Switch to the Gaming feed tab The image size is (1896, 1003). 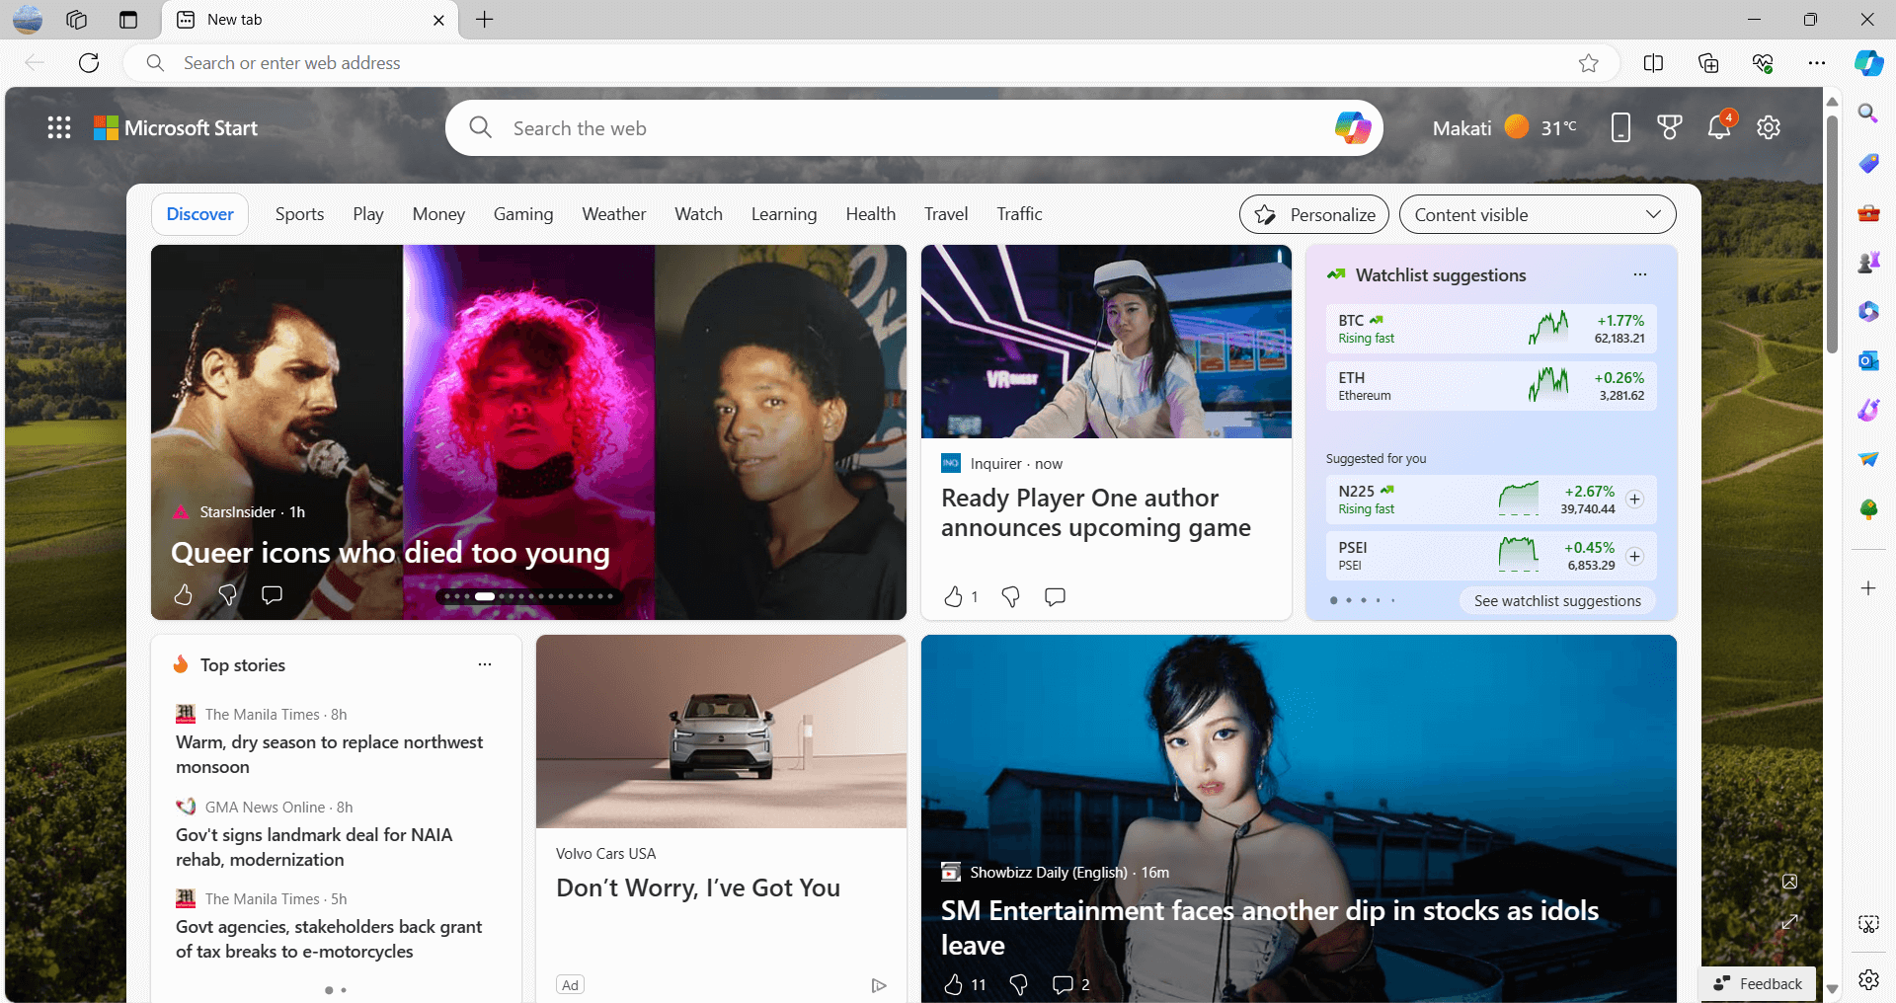point(523,213)
